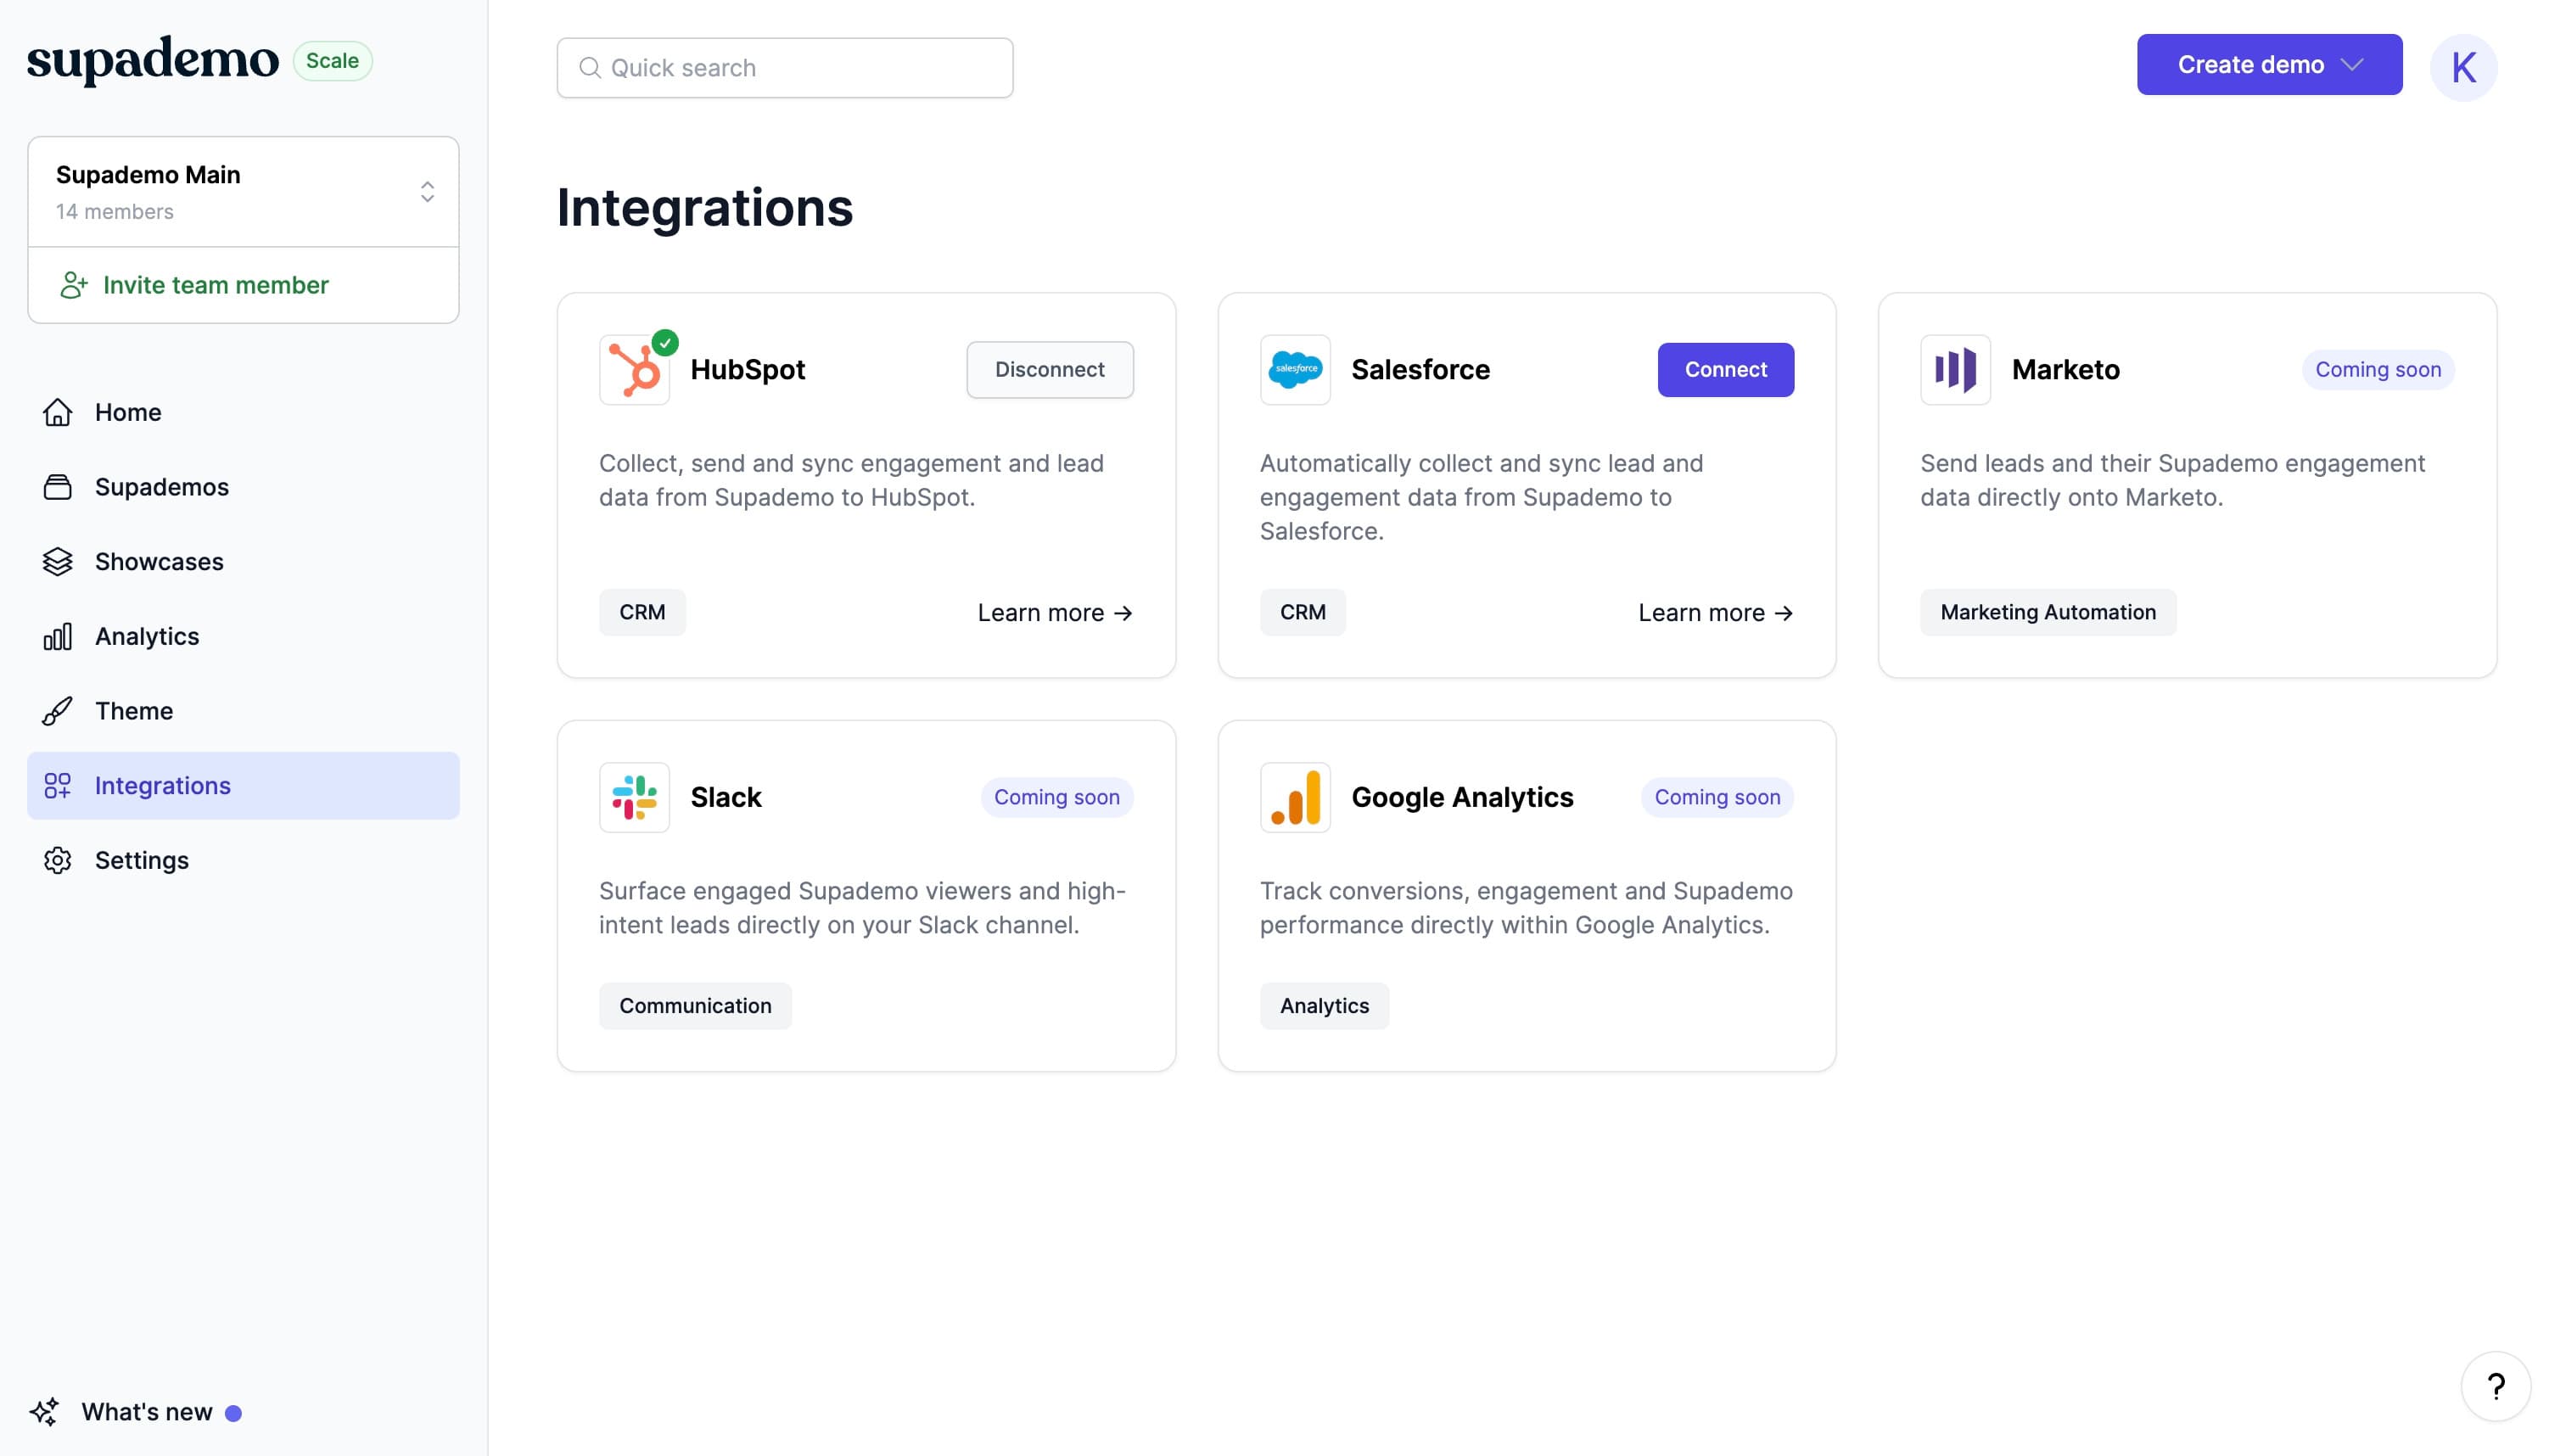Click the Integrations page heading
The image size is (2566, 1456).
(705, 208)
